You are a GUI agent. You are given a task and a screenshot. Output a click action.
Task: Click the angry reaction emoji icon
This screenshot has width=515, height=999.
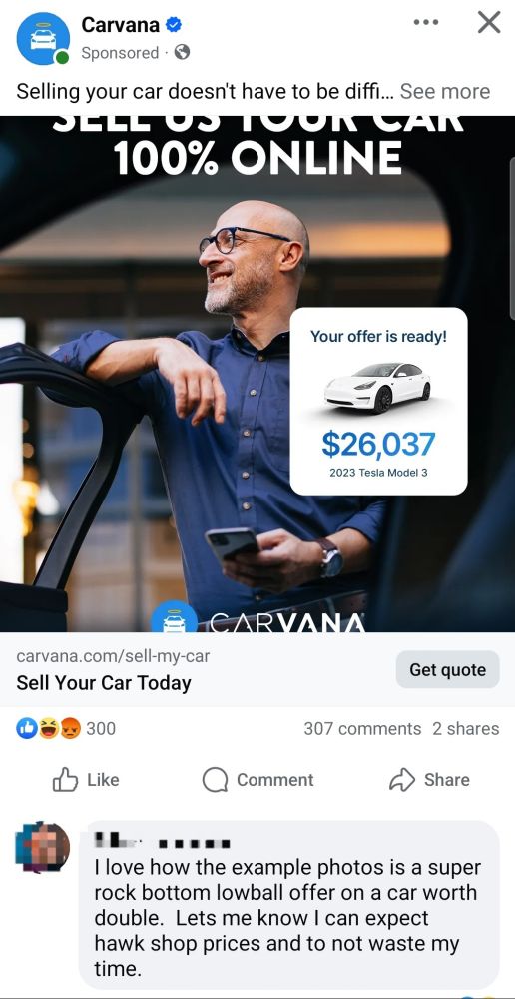tap(71, 728)
